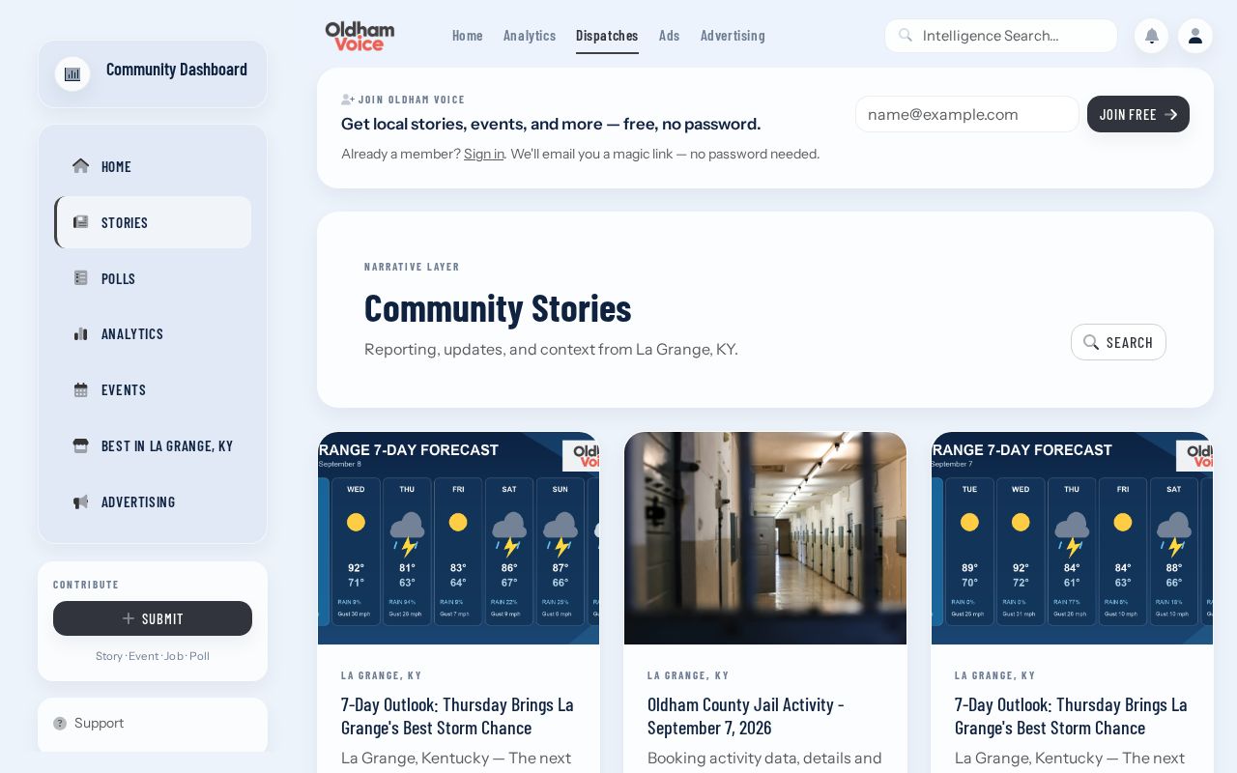
Task: Open the September 8 forecast thumbnail
Action: [458, 538]
